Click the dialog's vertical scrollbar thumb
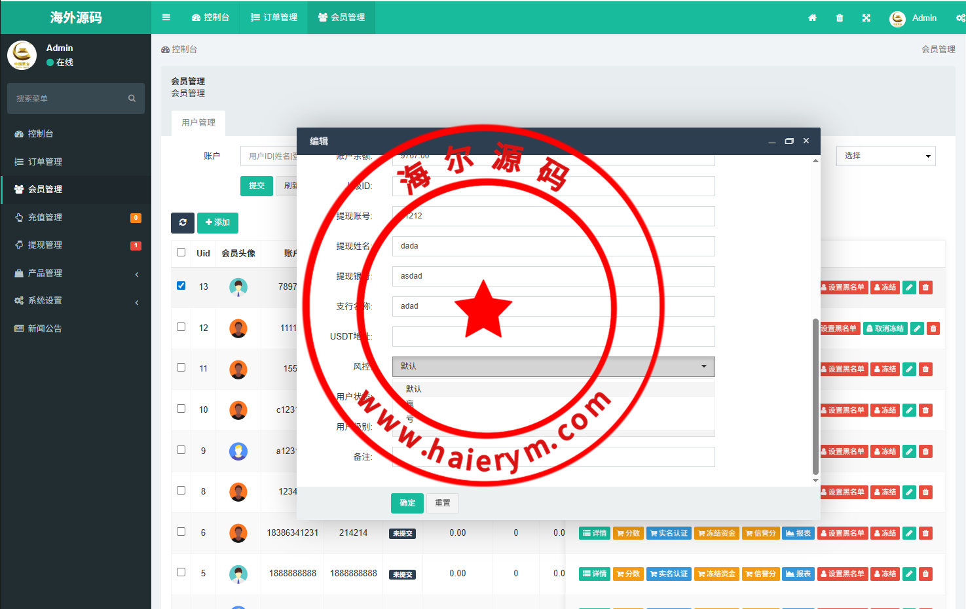Screen dimensions: 966x609 (815, 396)
